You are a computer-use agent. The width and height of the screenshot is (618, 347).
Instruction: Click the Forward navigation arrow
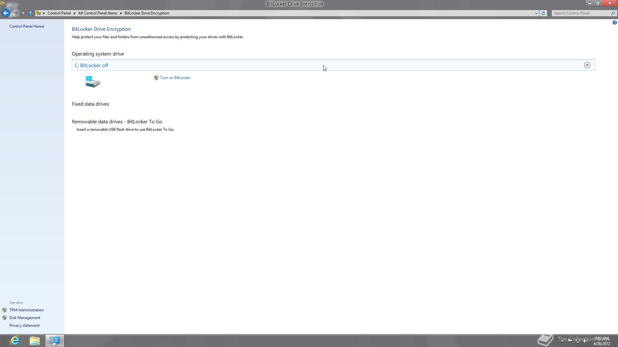15,13
